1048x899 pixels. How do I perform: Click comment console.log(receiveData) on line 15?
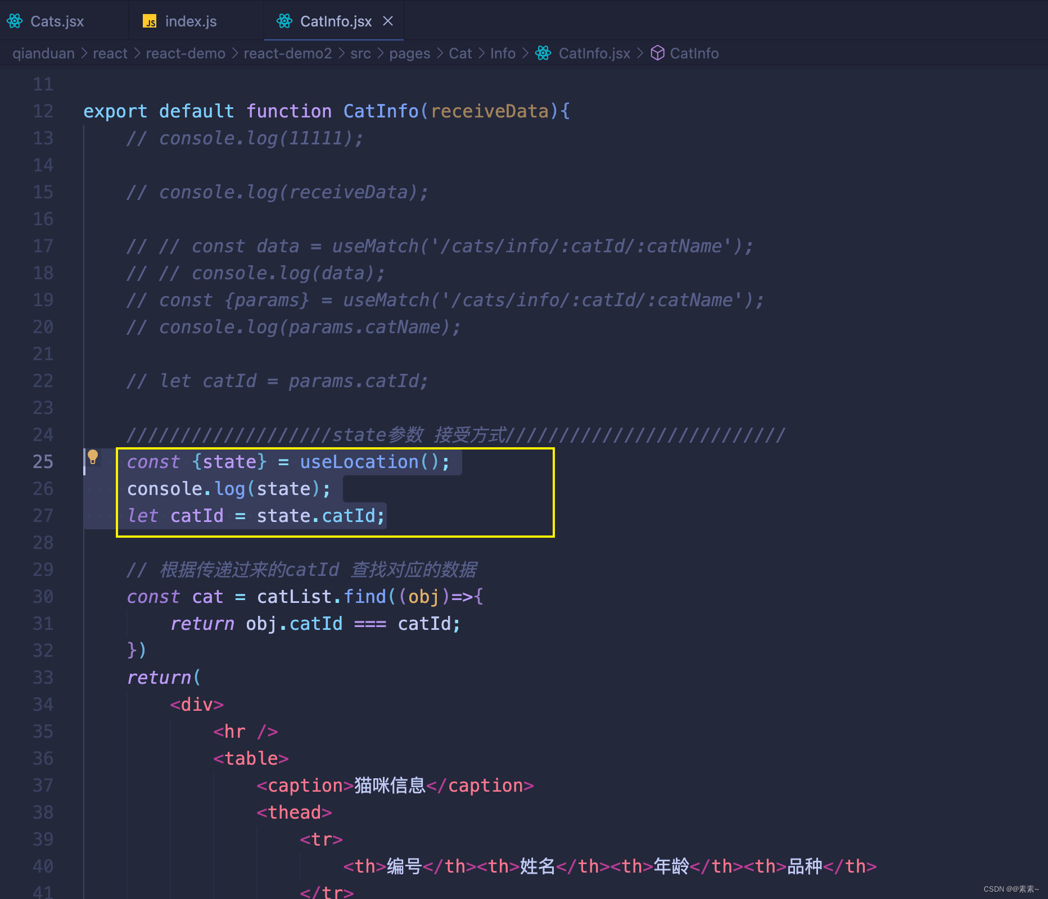pos(277,192)
